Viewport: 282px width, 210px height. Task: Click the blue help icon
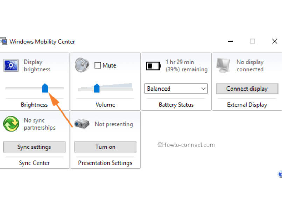tap(280, 174)
